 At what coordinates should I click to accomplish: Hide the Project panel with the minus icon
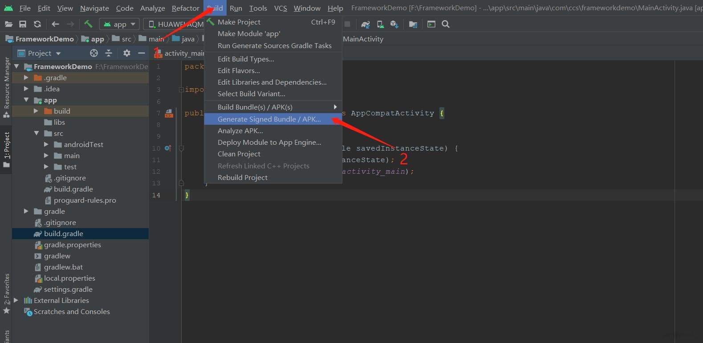click(142, 53)
